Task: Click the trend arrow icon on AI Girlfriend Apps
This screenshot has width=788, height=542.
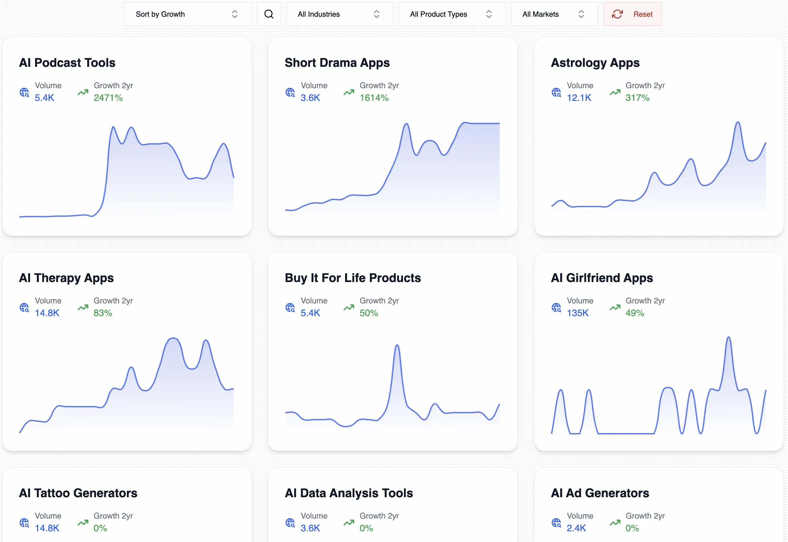Action: click(x=614, y=307)
